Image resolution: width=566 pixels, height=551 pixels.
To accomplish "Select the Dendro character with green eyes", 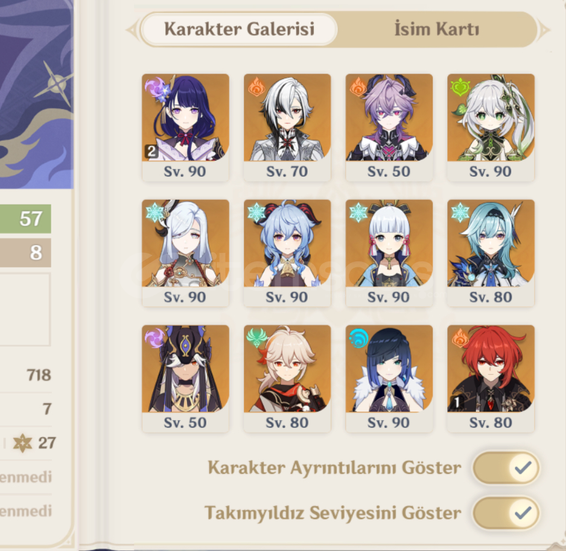I will click(491, 127).
